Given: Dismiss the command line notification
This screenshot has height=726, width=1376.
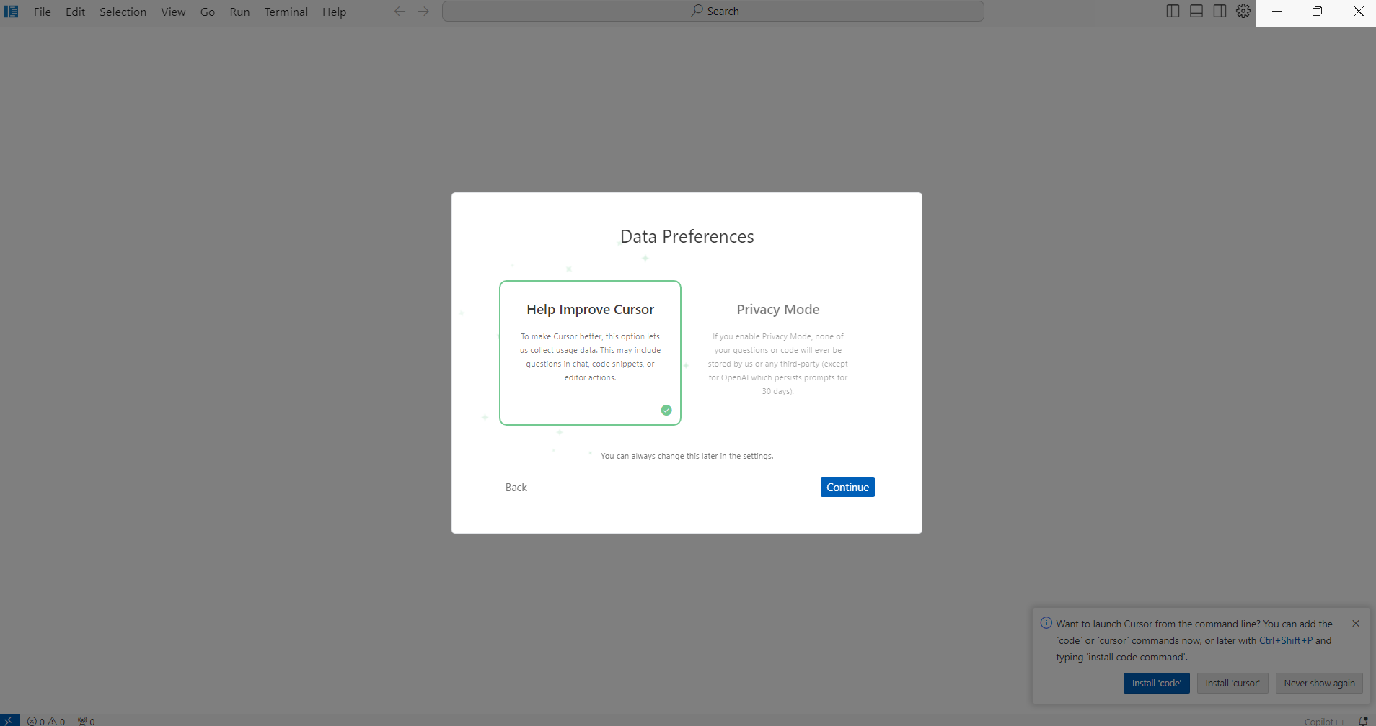Looking at the screenshot, I should [x=1356, y=624].
